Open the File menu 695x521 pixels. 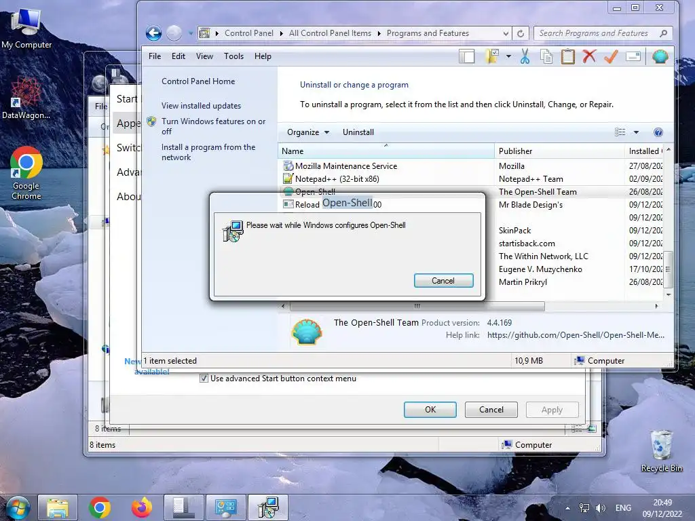(155, 56)
